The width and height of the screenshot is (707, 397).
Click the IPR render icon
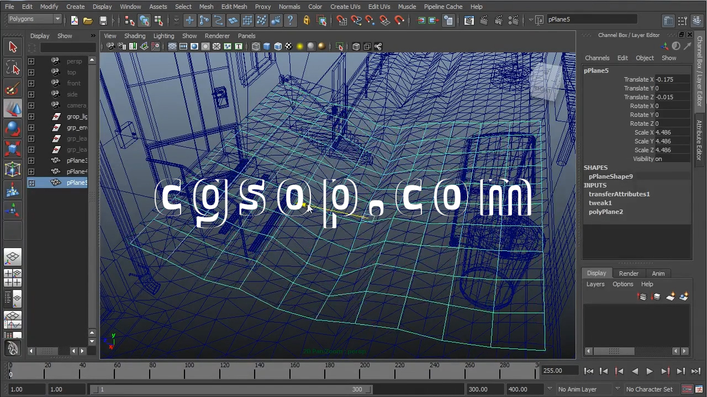click(x=498, y=20)
